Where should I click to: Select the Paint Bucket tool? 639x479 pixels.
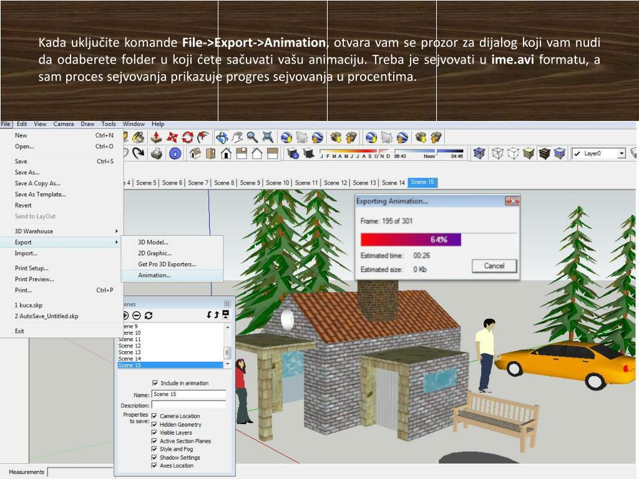click(139, 138)
